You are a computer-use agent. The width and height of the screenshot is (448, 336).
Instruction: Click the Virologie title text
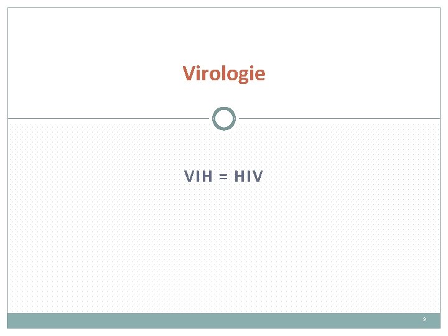click(x=224, y=73)
